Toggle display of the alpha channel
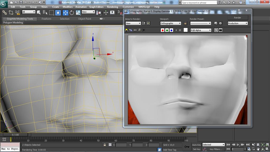 pos(176,30)
